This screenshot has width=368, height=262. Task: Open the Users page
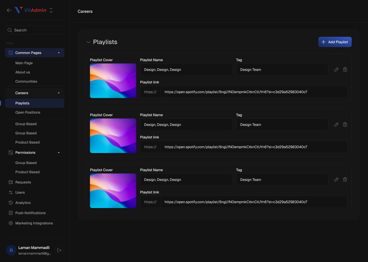(20, 192)
